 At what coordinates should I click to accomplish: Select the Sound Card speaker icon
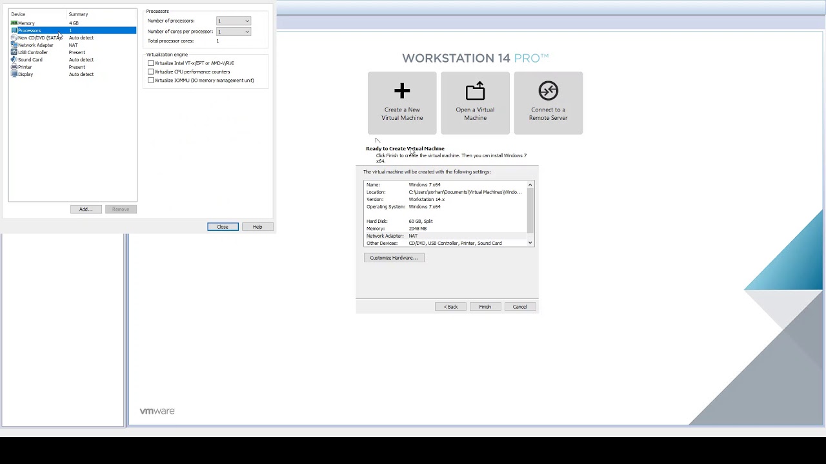[x=14, y=60]
